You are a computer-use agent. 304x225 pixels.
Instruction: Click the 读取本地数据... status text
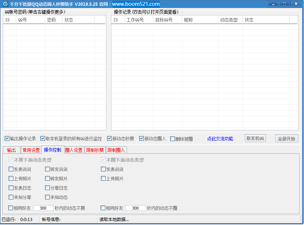(114, 220)
